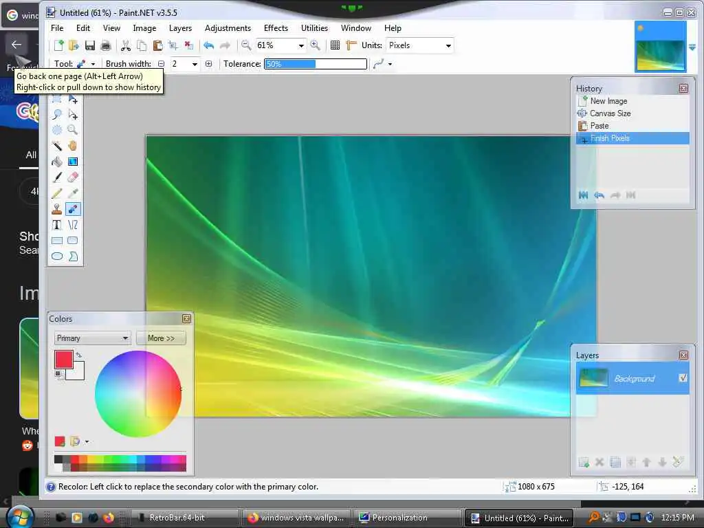Click the Zoom Out magnifier icon
This screenshot has width=704, height=528.
tap(246, 45)
